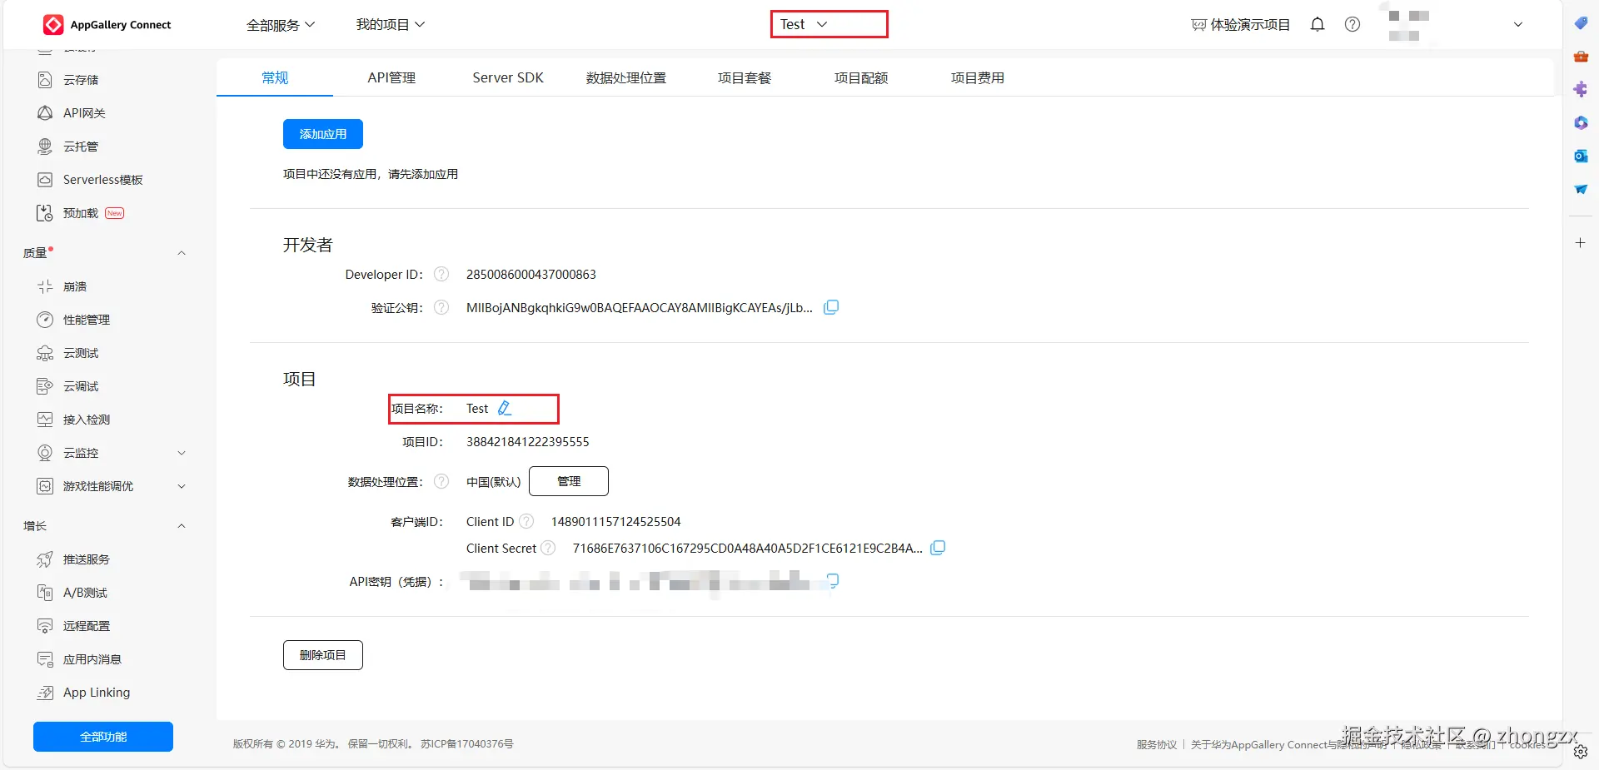Click the 中国(默认) location text

tap(493, 481)
